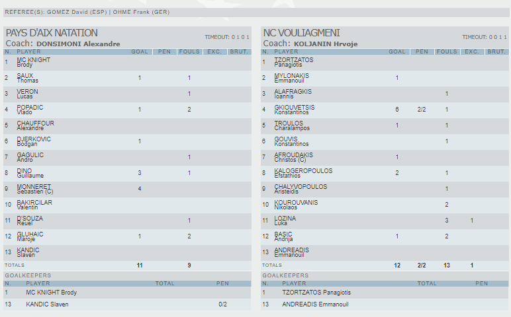Click the FOULS column header for NC Vouliagmeni
This screenshot has height=317, width=511.
point(447,52)
